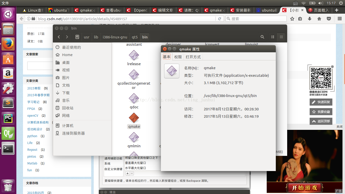Open the Trash launcher icon
Viewport: 345px width, 194px height.
[8, 186]
